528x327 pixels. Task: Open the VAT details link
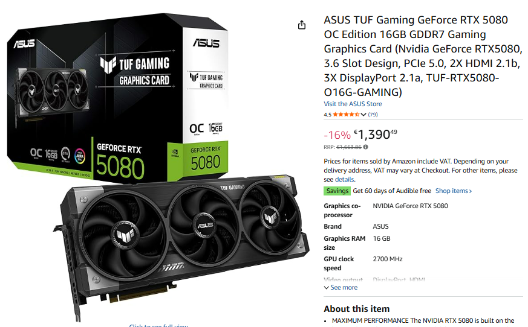[344, 179]
